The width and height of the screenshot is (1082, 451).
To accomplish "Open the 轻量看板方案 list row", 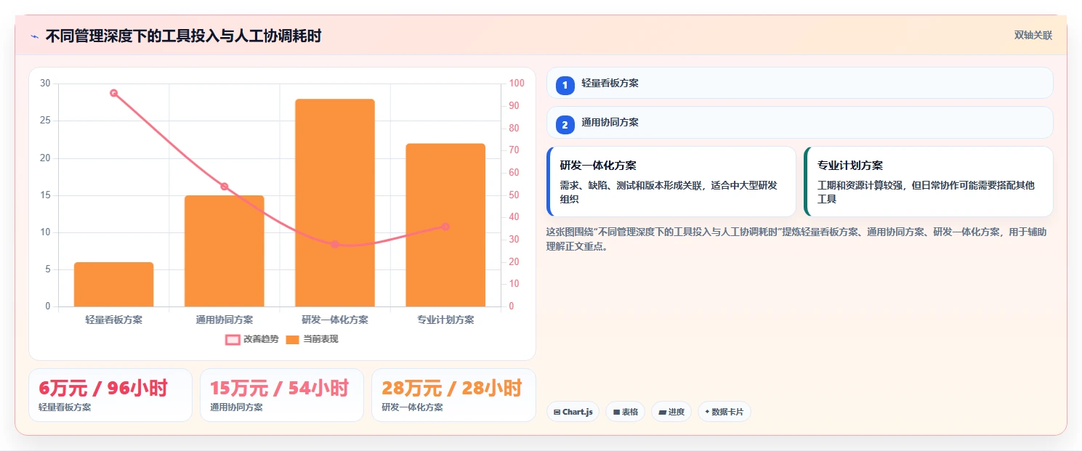I will pyautogui.click(x=799, y=83).
